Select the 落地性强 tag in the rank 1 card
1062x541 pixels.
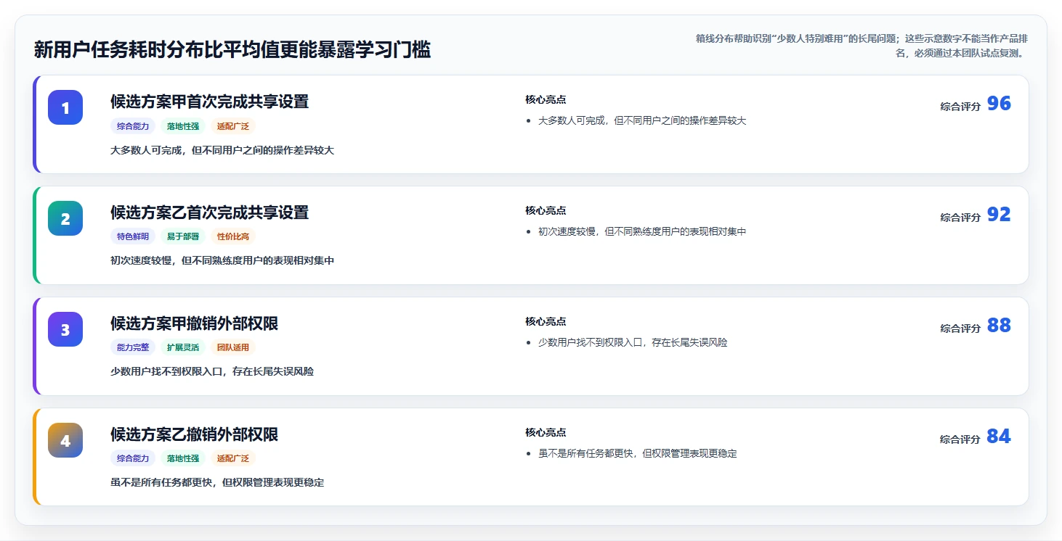coord(183,126)
